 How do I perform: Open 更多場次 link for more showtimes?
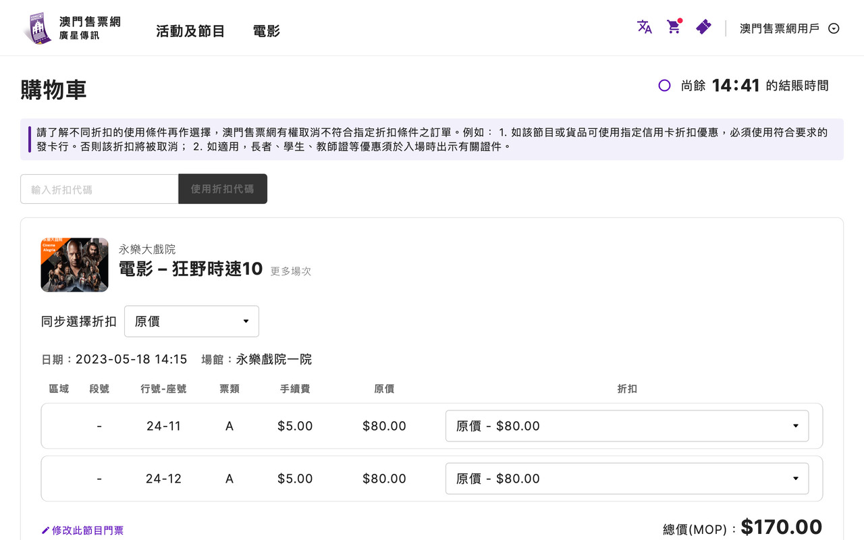pos(290,271)
